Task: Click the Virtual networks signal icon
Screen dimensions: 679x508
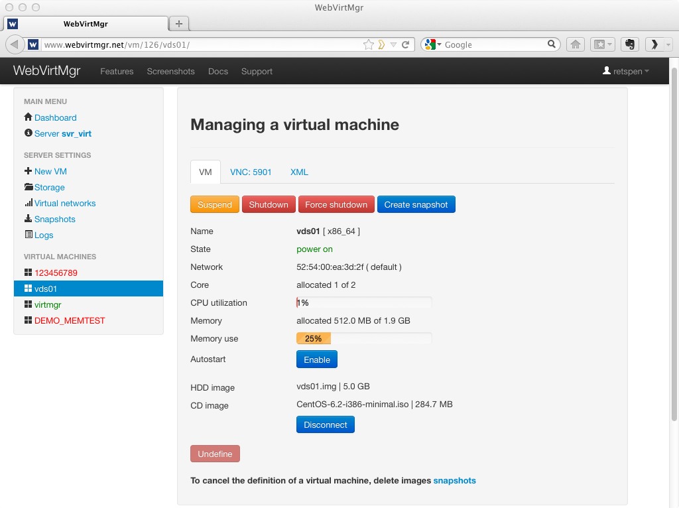Action: (x=29, y=203)
